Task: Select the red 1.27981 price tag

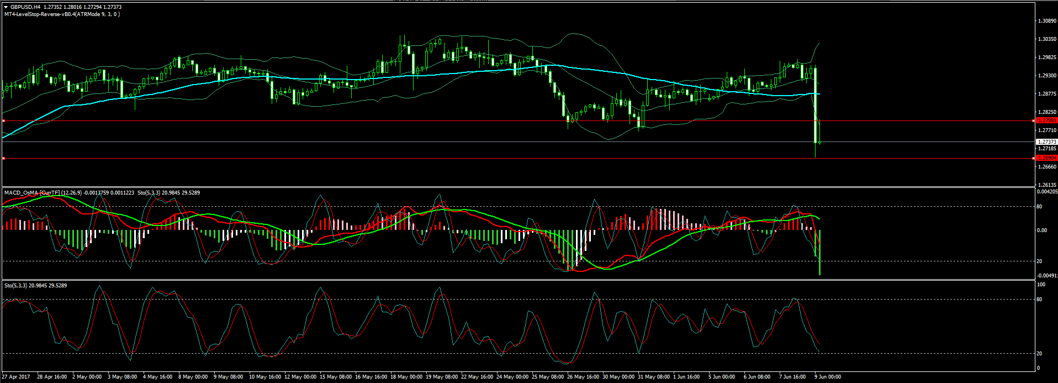Action: tap(1046, 120)
